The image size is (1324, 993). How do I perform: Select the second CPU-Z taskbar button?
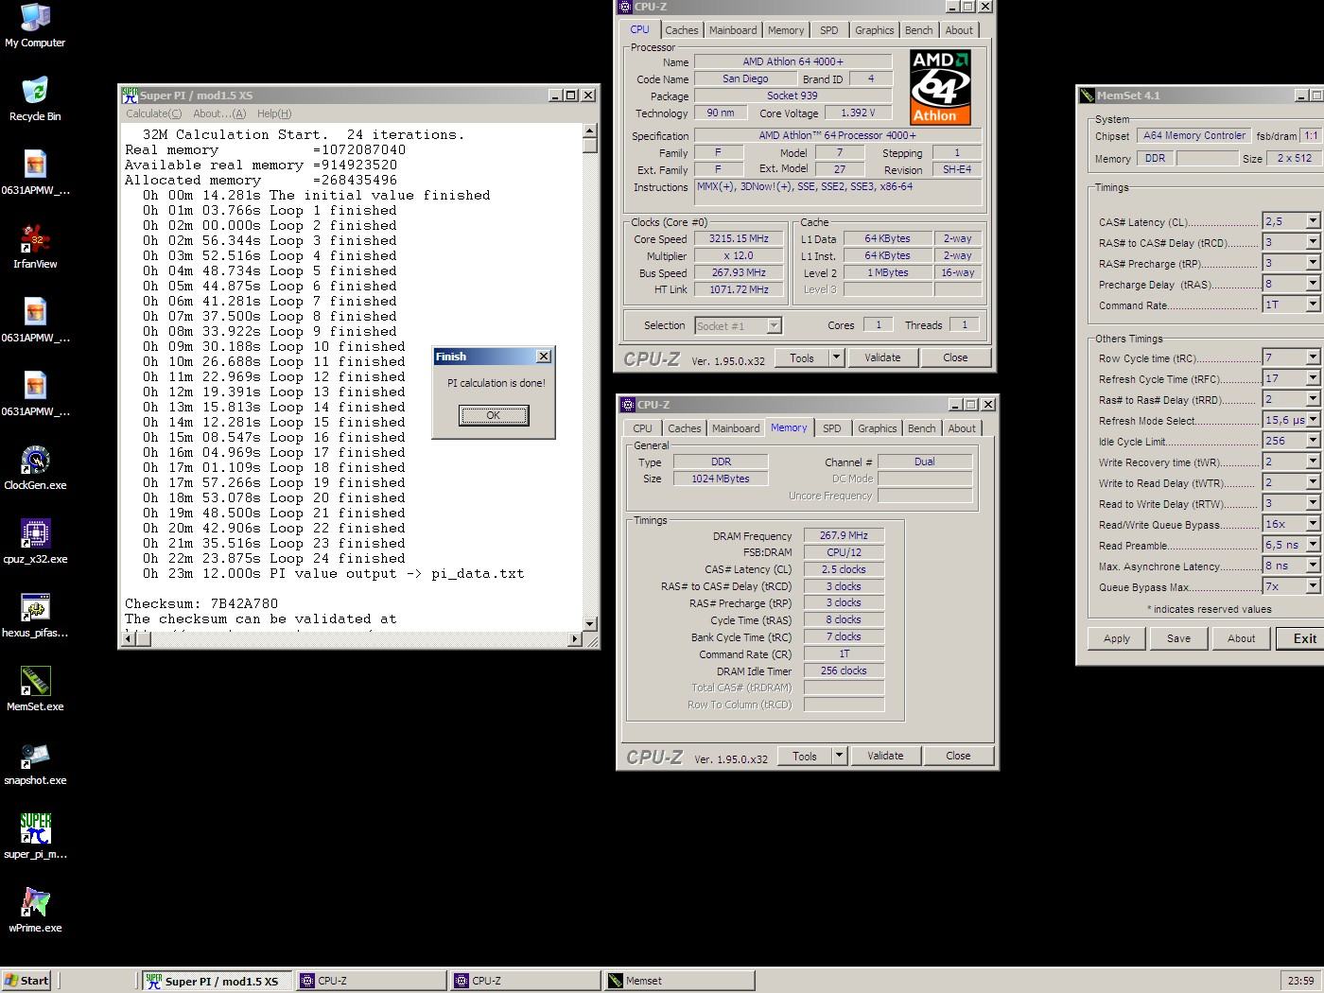[x=525, y=981]
